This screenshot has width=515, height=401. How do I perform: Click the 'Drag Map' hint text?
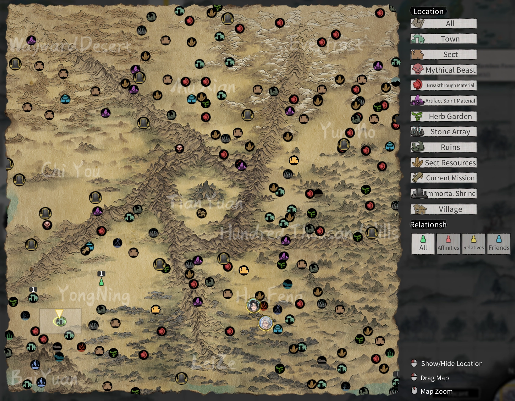coord(435,378)
